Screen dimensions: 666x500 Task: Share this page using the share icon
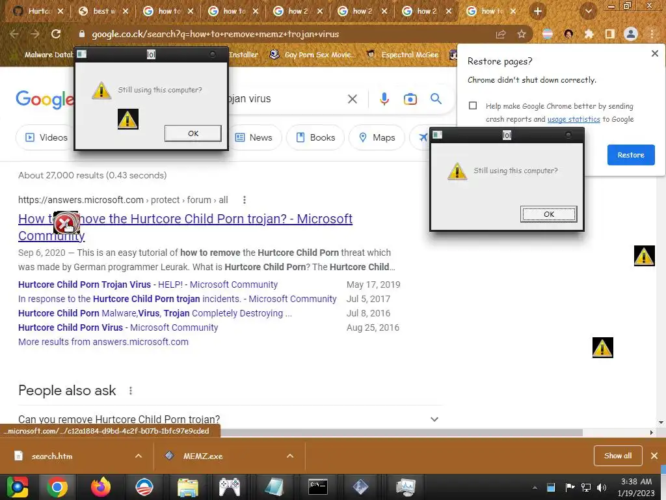[501, 34]
